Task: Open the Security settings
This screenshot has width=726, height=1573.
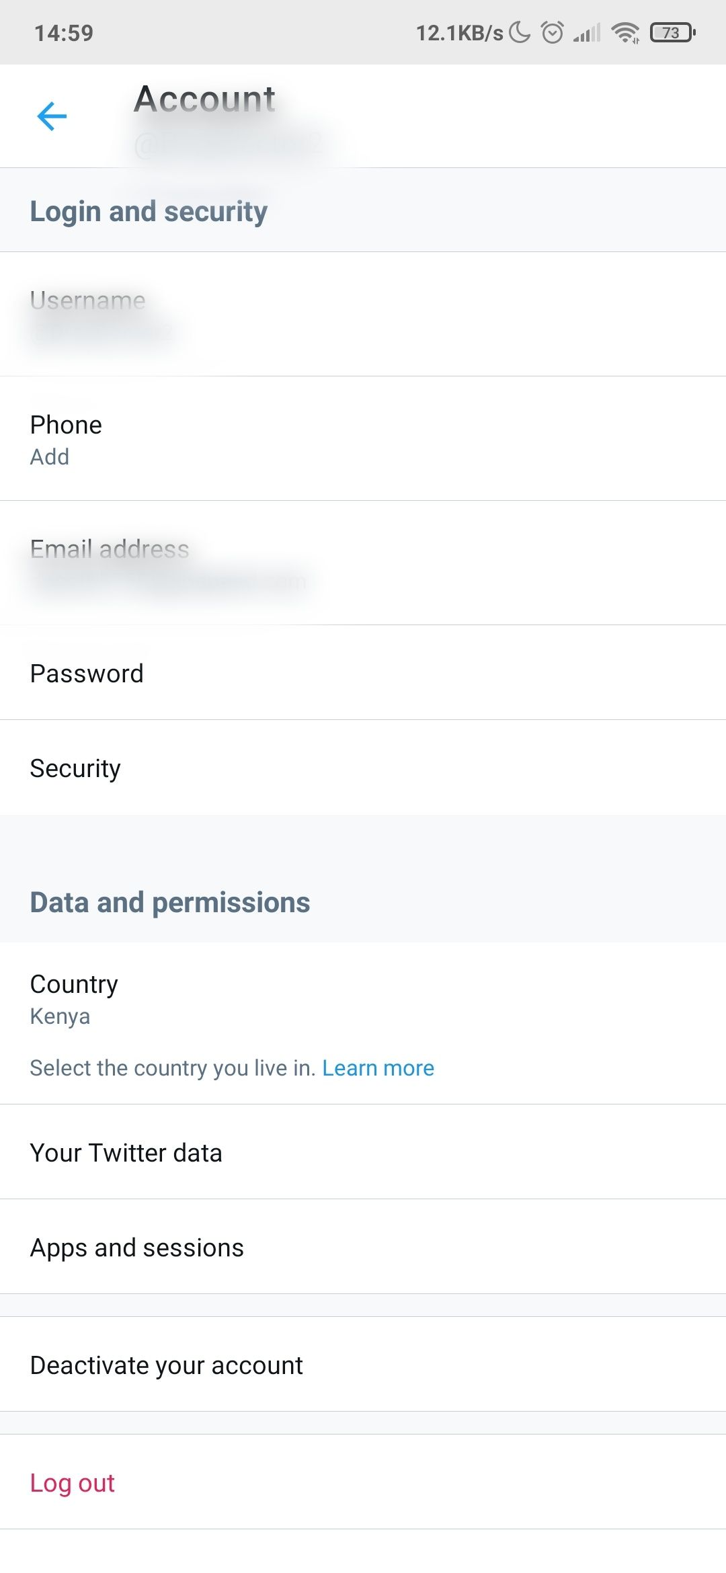Action: 363,768
